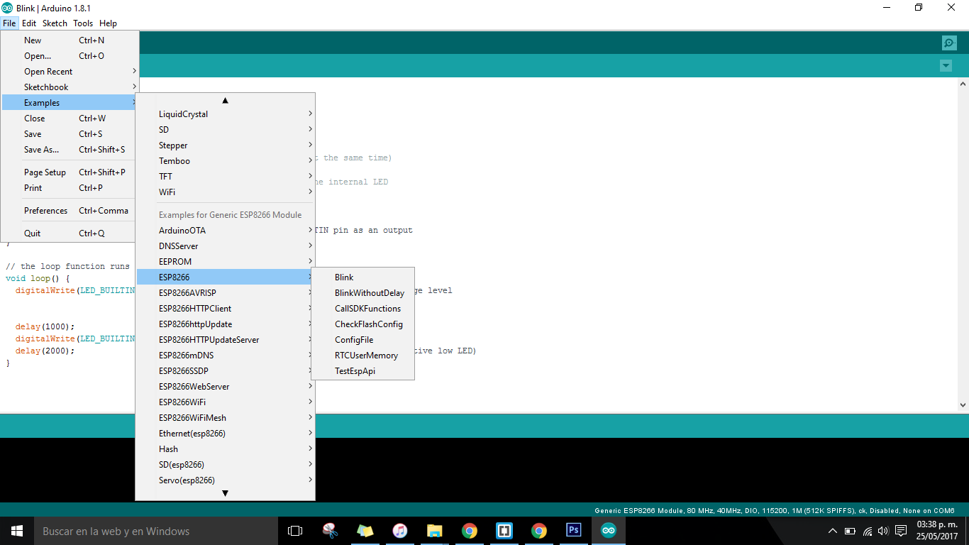969x545 pixels.
Task: Open File Explorer in taskbar
Action: point(435,530)
